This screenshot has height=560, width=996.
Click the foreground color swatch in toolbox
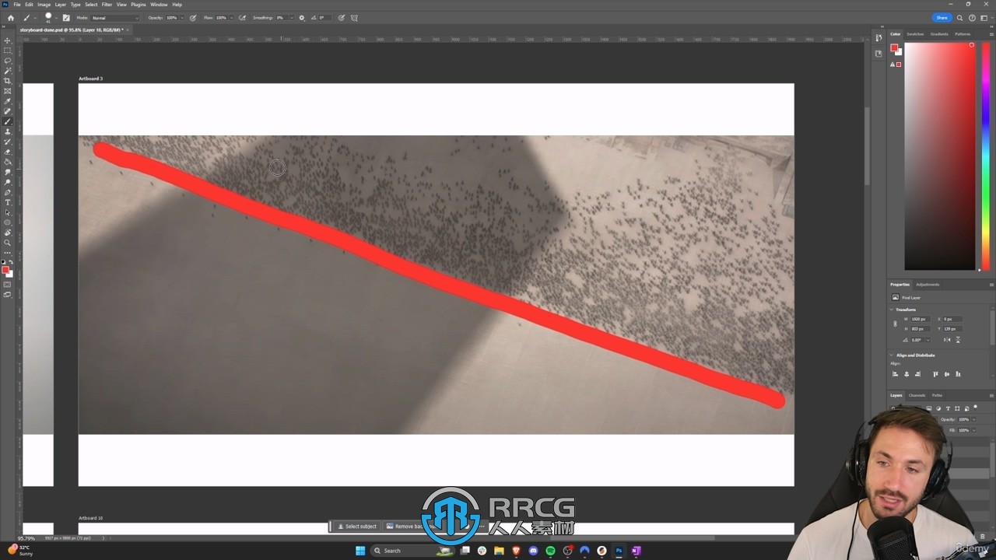pyautogui.click(x=5, y=270)
